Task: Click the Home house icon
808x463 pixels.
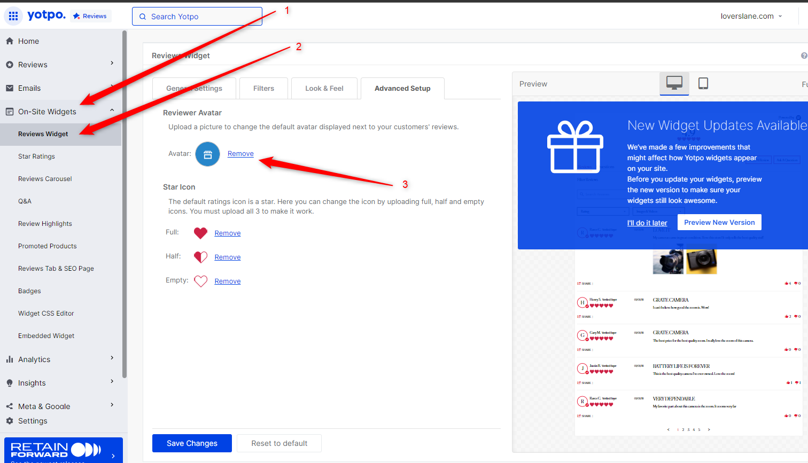Action: [x=10, y=41]
